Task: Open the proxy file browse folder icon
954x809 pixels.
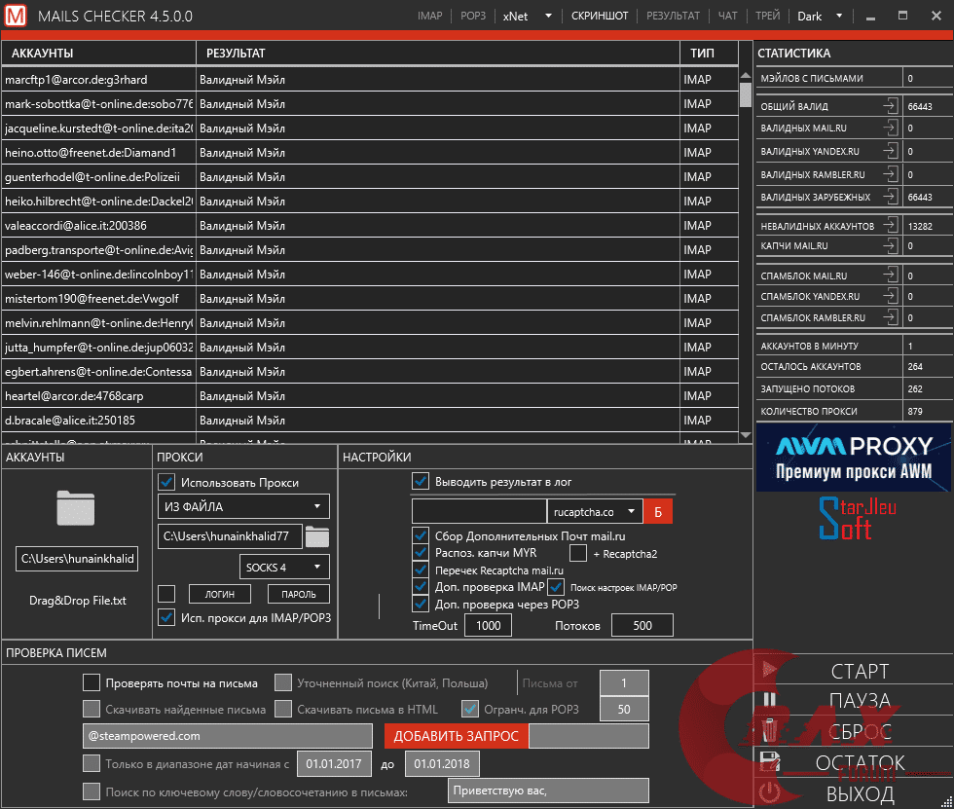Action: (x=317, y=535)
